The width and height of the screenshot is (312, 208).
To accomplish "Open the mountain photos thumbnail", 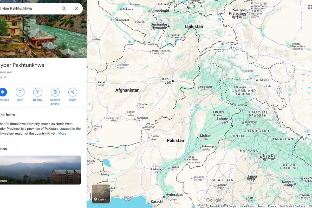I will (x=40, y=170).
